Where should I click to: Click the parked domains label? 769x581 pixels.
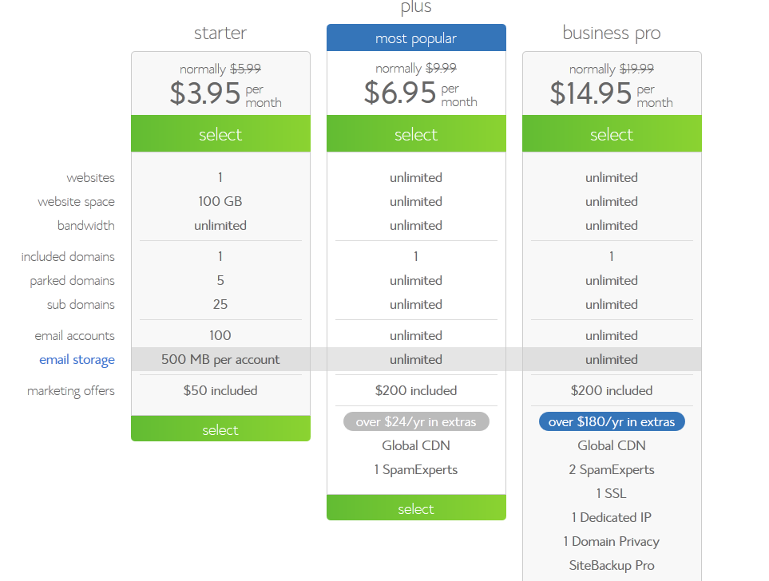[x=72, y=281]
